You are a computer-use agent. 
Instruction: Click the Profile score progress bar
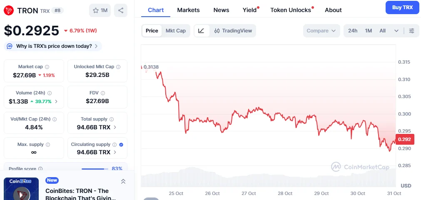(x=95, y=169)
